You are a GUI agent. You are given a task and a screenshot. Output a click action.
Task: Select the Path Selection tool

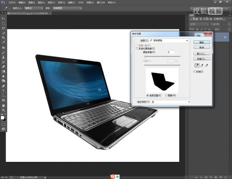click(3, 96)
